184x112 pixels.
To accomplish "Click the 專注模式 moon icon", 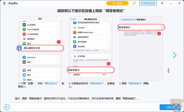I will [x=75, y=47].
